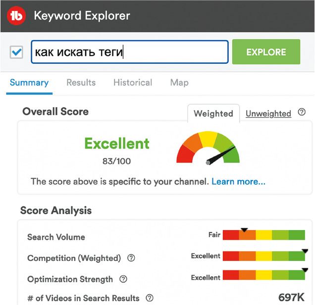Switch to the Summary tab
The image size is (315, 305).
click(x=29, y=83)
